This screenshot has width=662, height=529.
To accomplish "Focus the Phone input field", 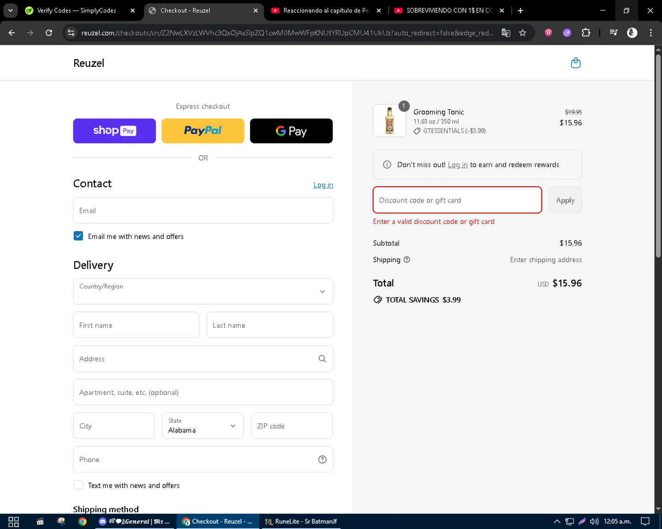I will point(203,459).
